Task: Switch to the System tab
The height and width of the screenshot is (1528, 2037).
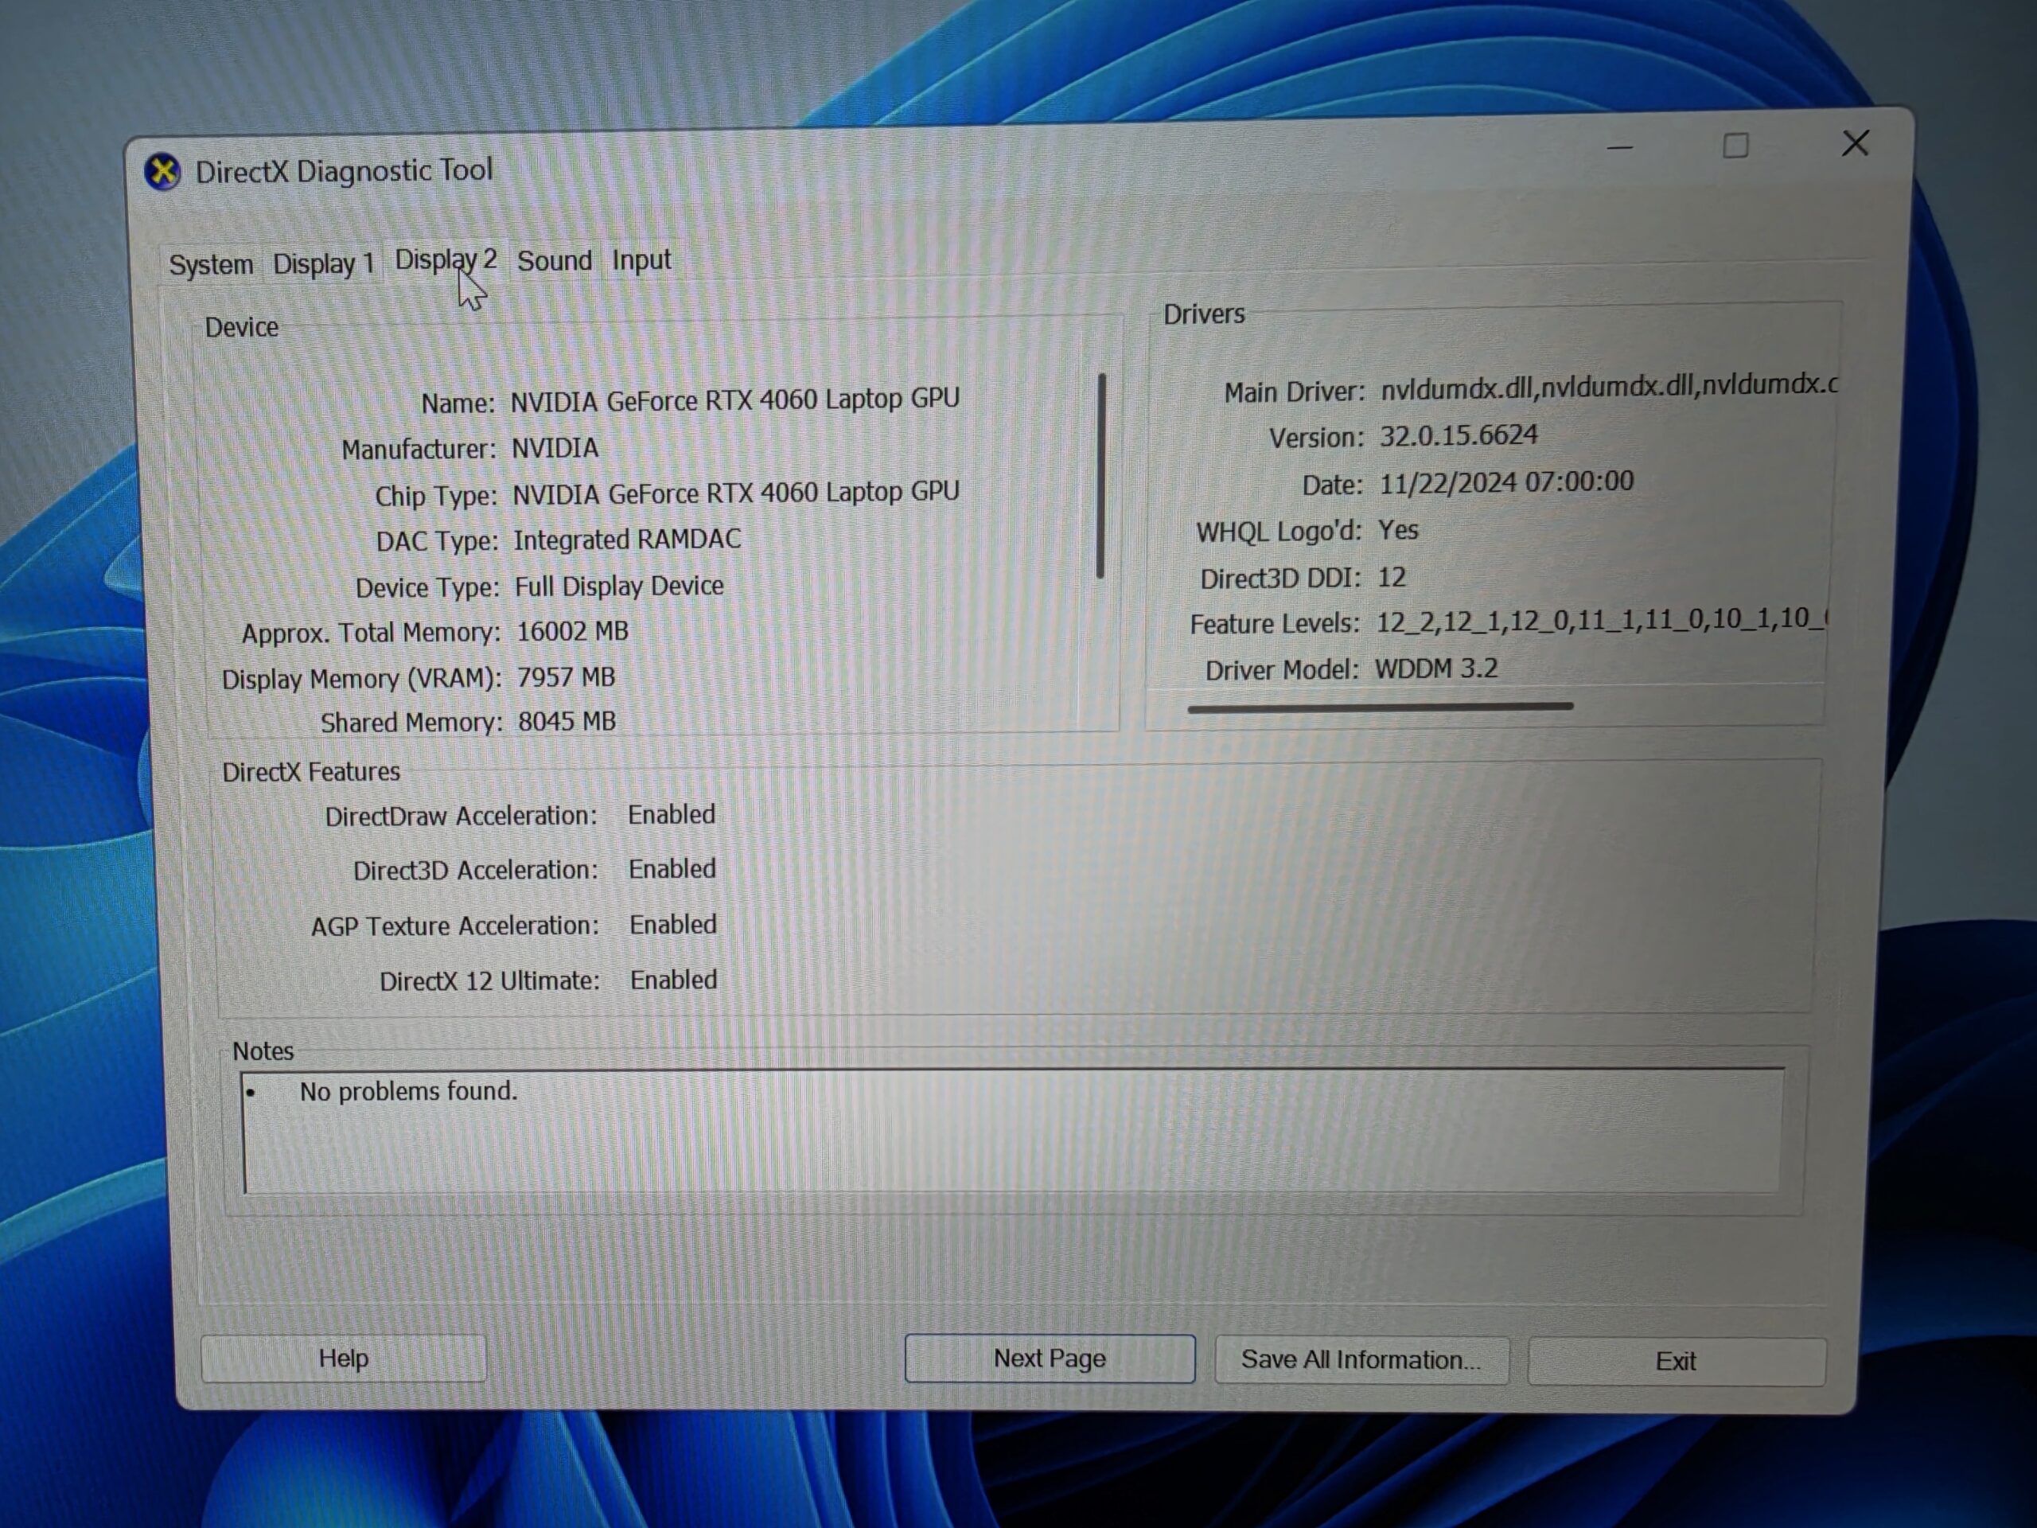Action: pyautogui.click(x=211, y=264)
